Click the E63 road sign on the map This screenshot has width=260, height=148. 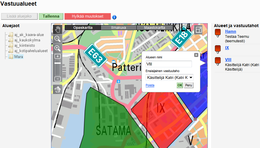point(95,56)
